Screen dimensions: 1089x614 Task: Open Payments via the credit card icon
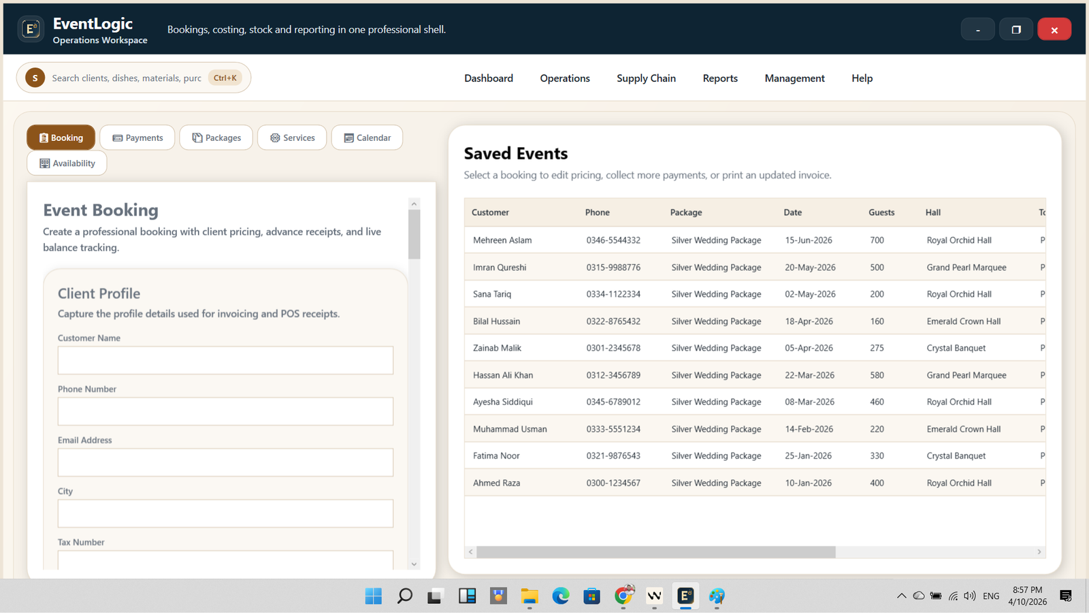pos(118,138)
